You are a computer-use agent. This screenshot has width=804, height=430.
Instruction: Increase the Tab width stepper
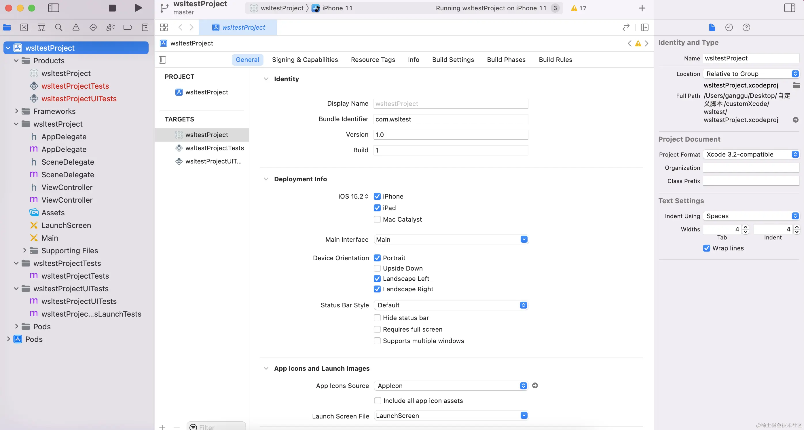746,227
